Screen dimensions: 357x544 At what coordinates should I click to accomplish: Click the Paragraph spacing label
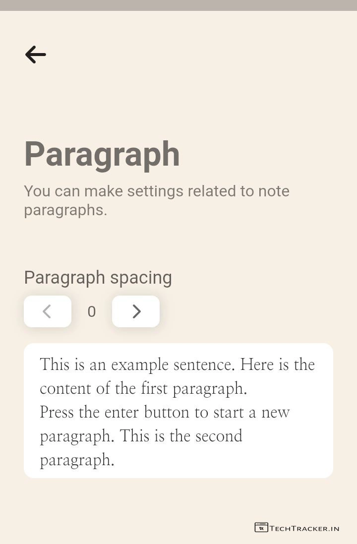98,278
